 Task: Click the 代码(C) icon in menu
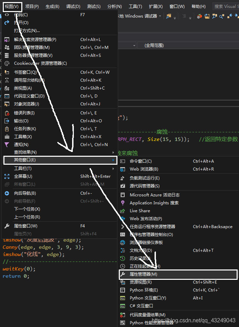7,14
